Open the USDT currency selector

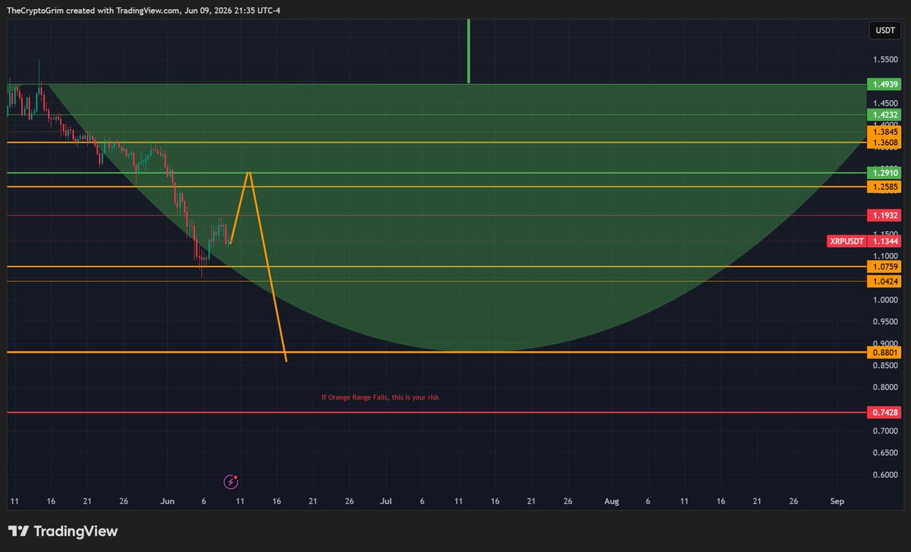884,30
